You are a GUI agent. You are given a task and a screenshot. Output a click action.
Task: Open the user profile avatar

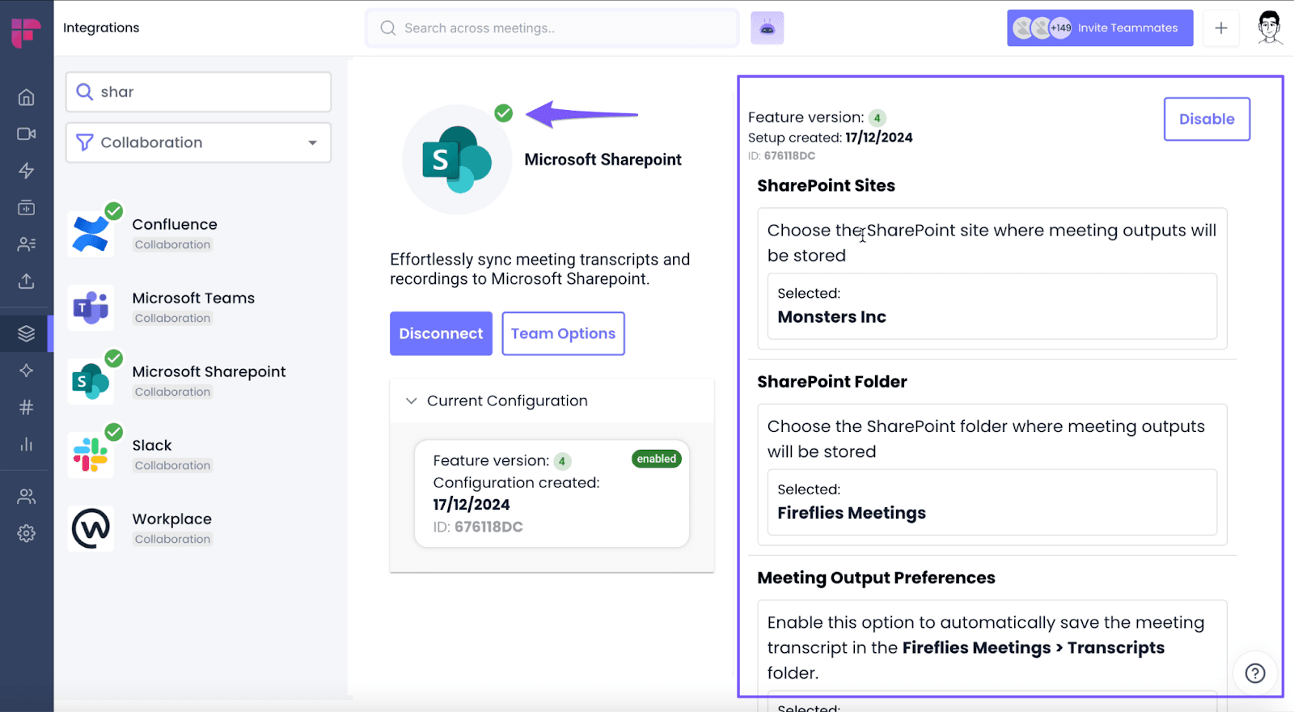tap(1270, 28)
